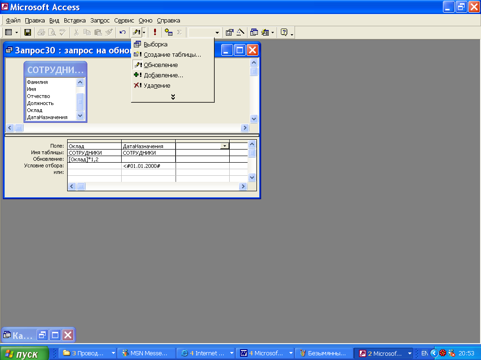
Task: Expand the full query type menu chevrons
Action: (x=173, y=97)
